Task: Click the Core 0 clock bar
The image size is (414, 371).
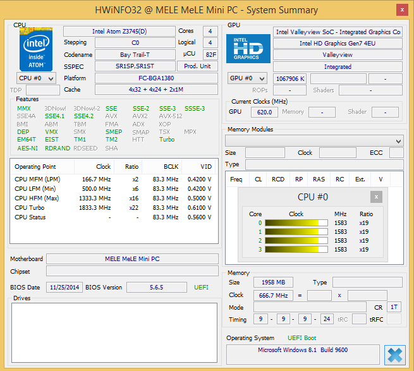Action: 296,223
